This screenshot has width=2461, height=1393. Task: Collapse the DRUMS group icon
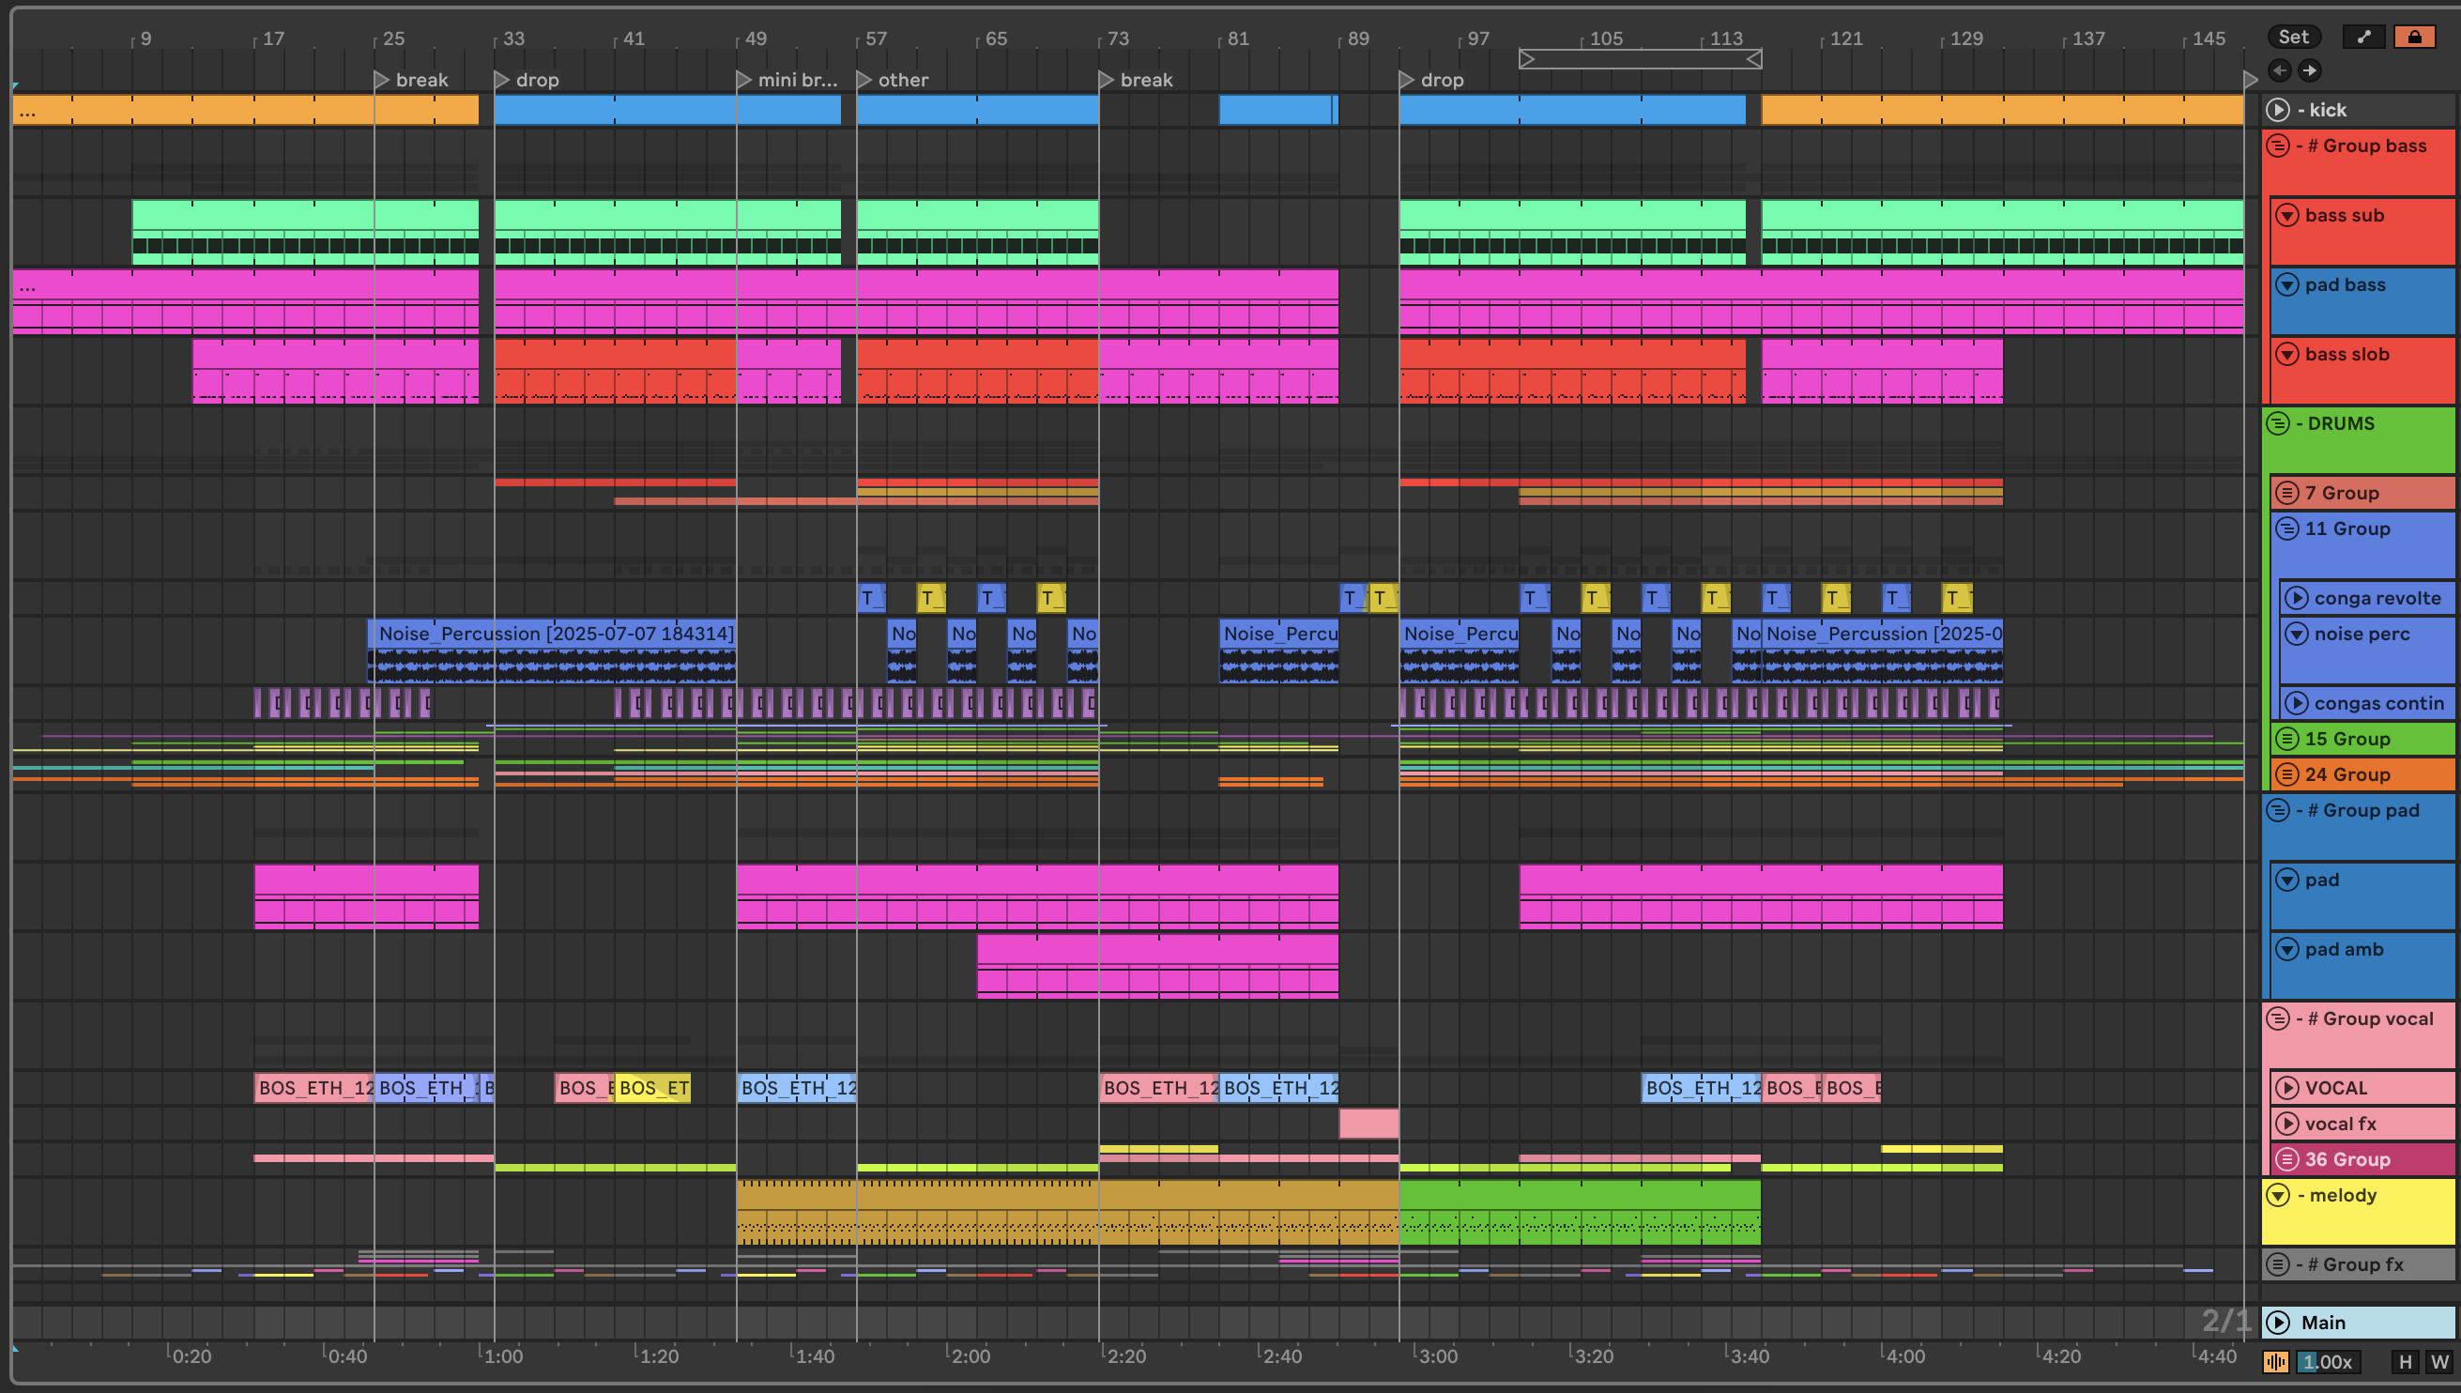pos(2278,422)
